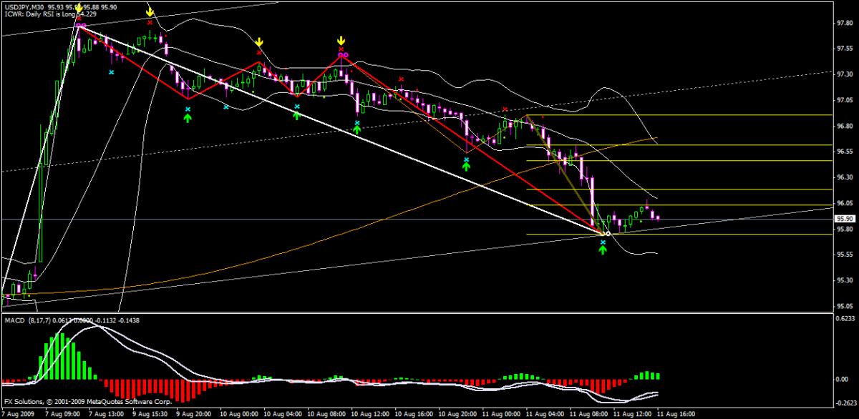Click the 95.55 price axis label
The height and width of the screenshot is (419, 859).
[844, 255]
